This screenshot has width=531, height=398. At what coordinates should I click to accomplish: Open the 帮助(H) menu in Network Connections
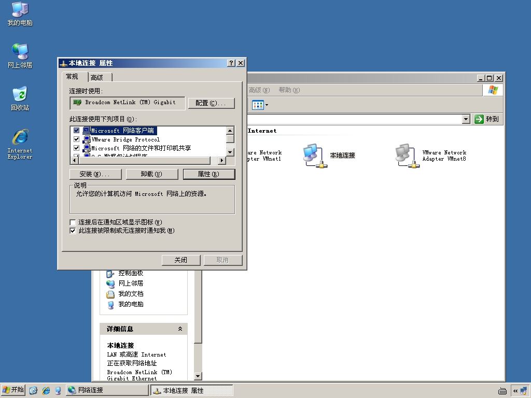pyautogui.click(x=289, y=90)
